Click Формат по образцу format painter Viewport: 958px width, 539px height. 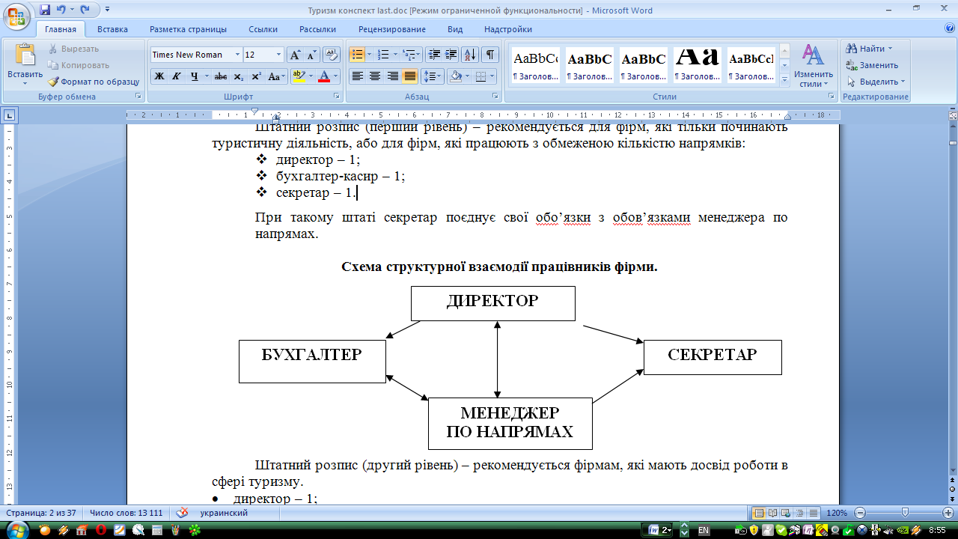point(94,82)
